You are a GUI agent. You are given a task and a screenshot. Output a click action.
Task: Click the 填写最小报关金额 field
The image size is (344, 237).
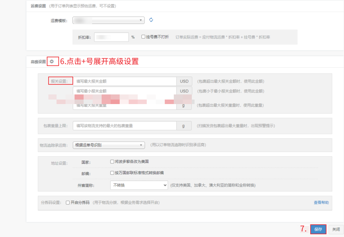point(124,91)
